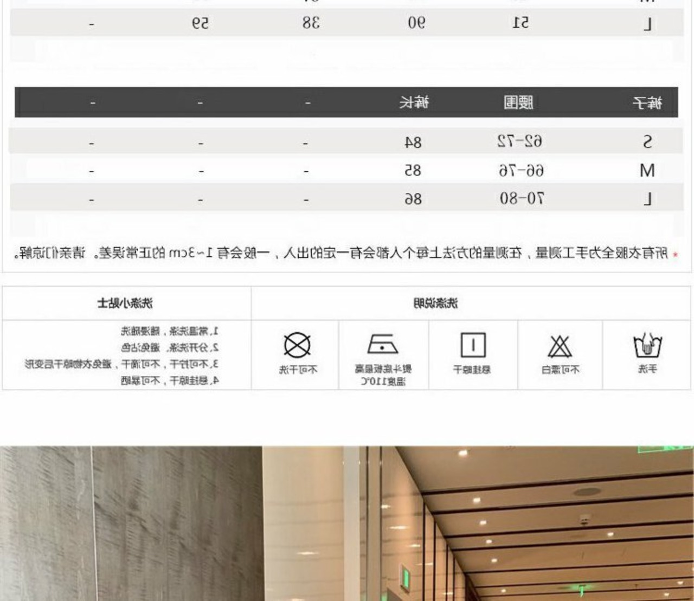
Task: Select the hang dry (悬挂晾干) square icon
Action: click(473, 345)
